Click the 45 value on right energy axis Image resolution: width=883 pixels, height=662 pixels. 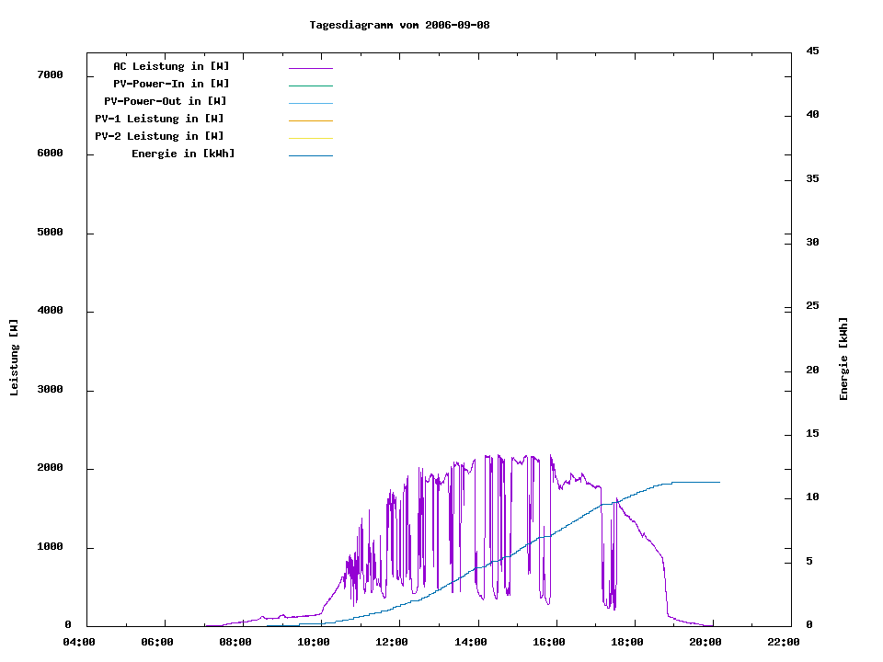coord(812,51)
